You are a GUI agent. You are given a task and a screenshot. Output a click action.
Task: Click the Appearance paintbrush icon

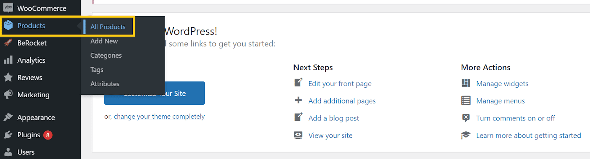pos(8,117)
